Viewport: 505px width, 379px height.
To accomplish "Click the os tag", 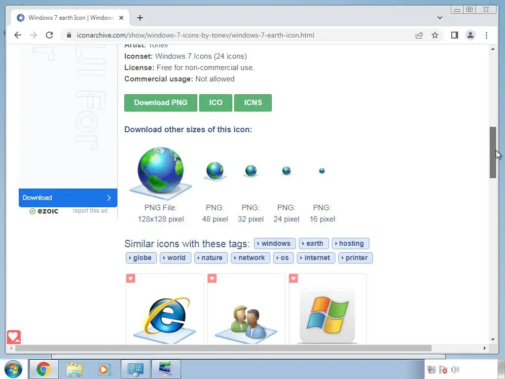I will 284,258.
